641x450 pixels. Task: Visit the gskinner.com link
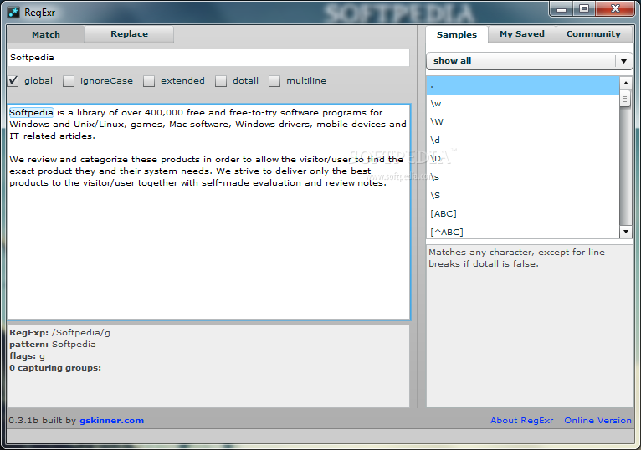coord(111,420)
